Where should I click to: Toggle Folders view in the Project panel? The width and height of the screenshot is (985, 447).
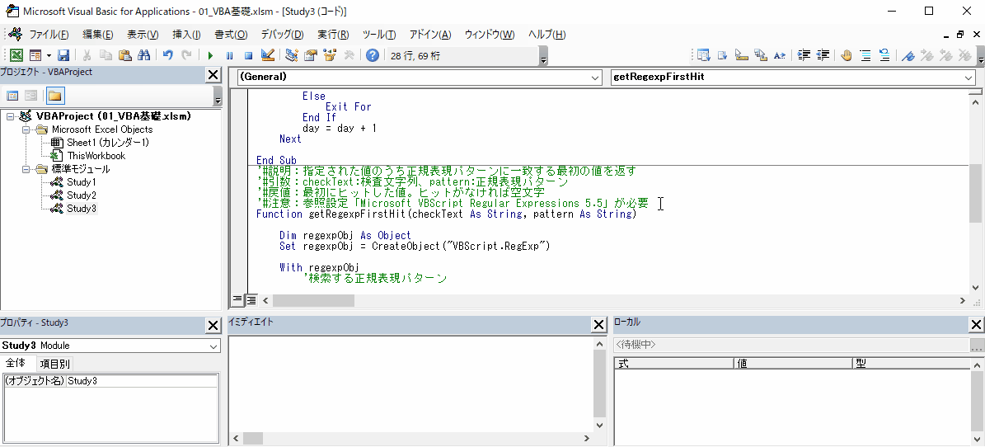pyautogui.click(x=54, y=96)
